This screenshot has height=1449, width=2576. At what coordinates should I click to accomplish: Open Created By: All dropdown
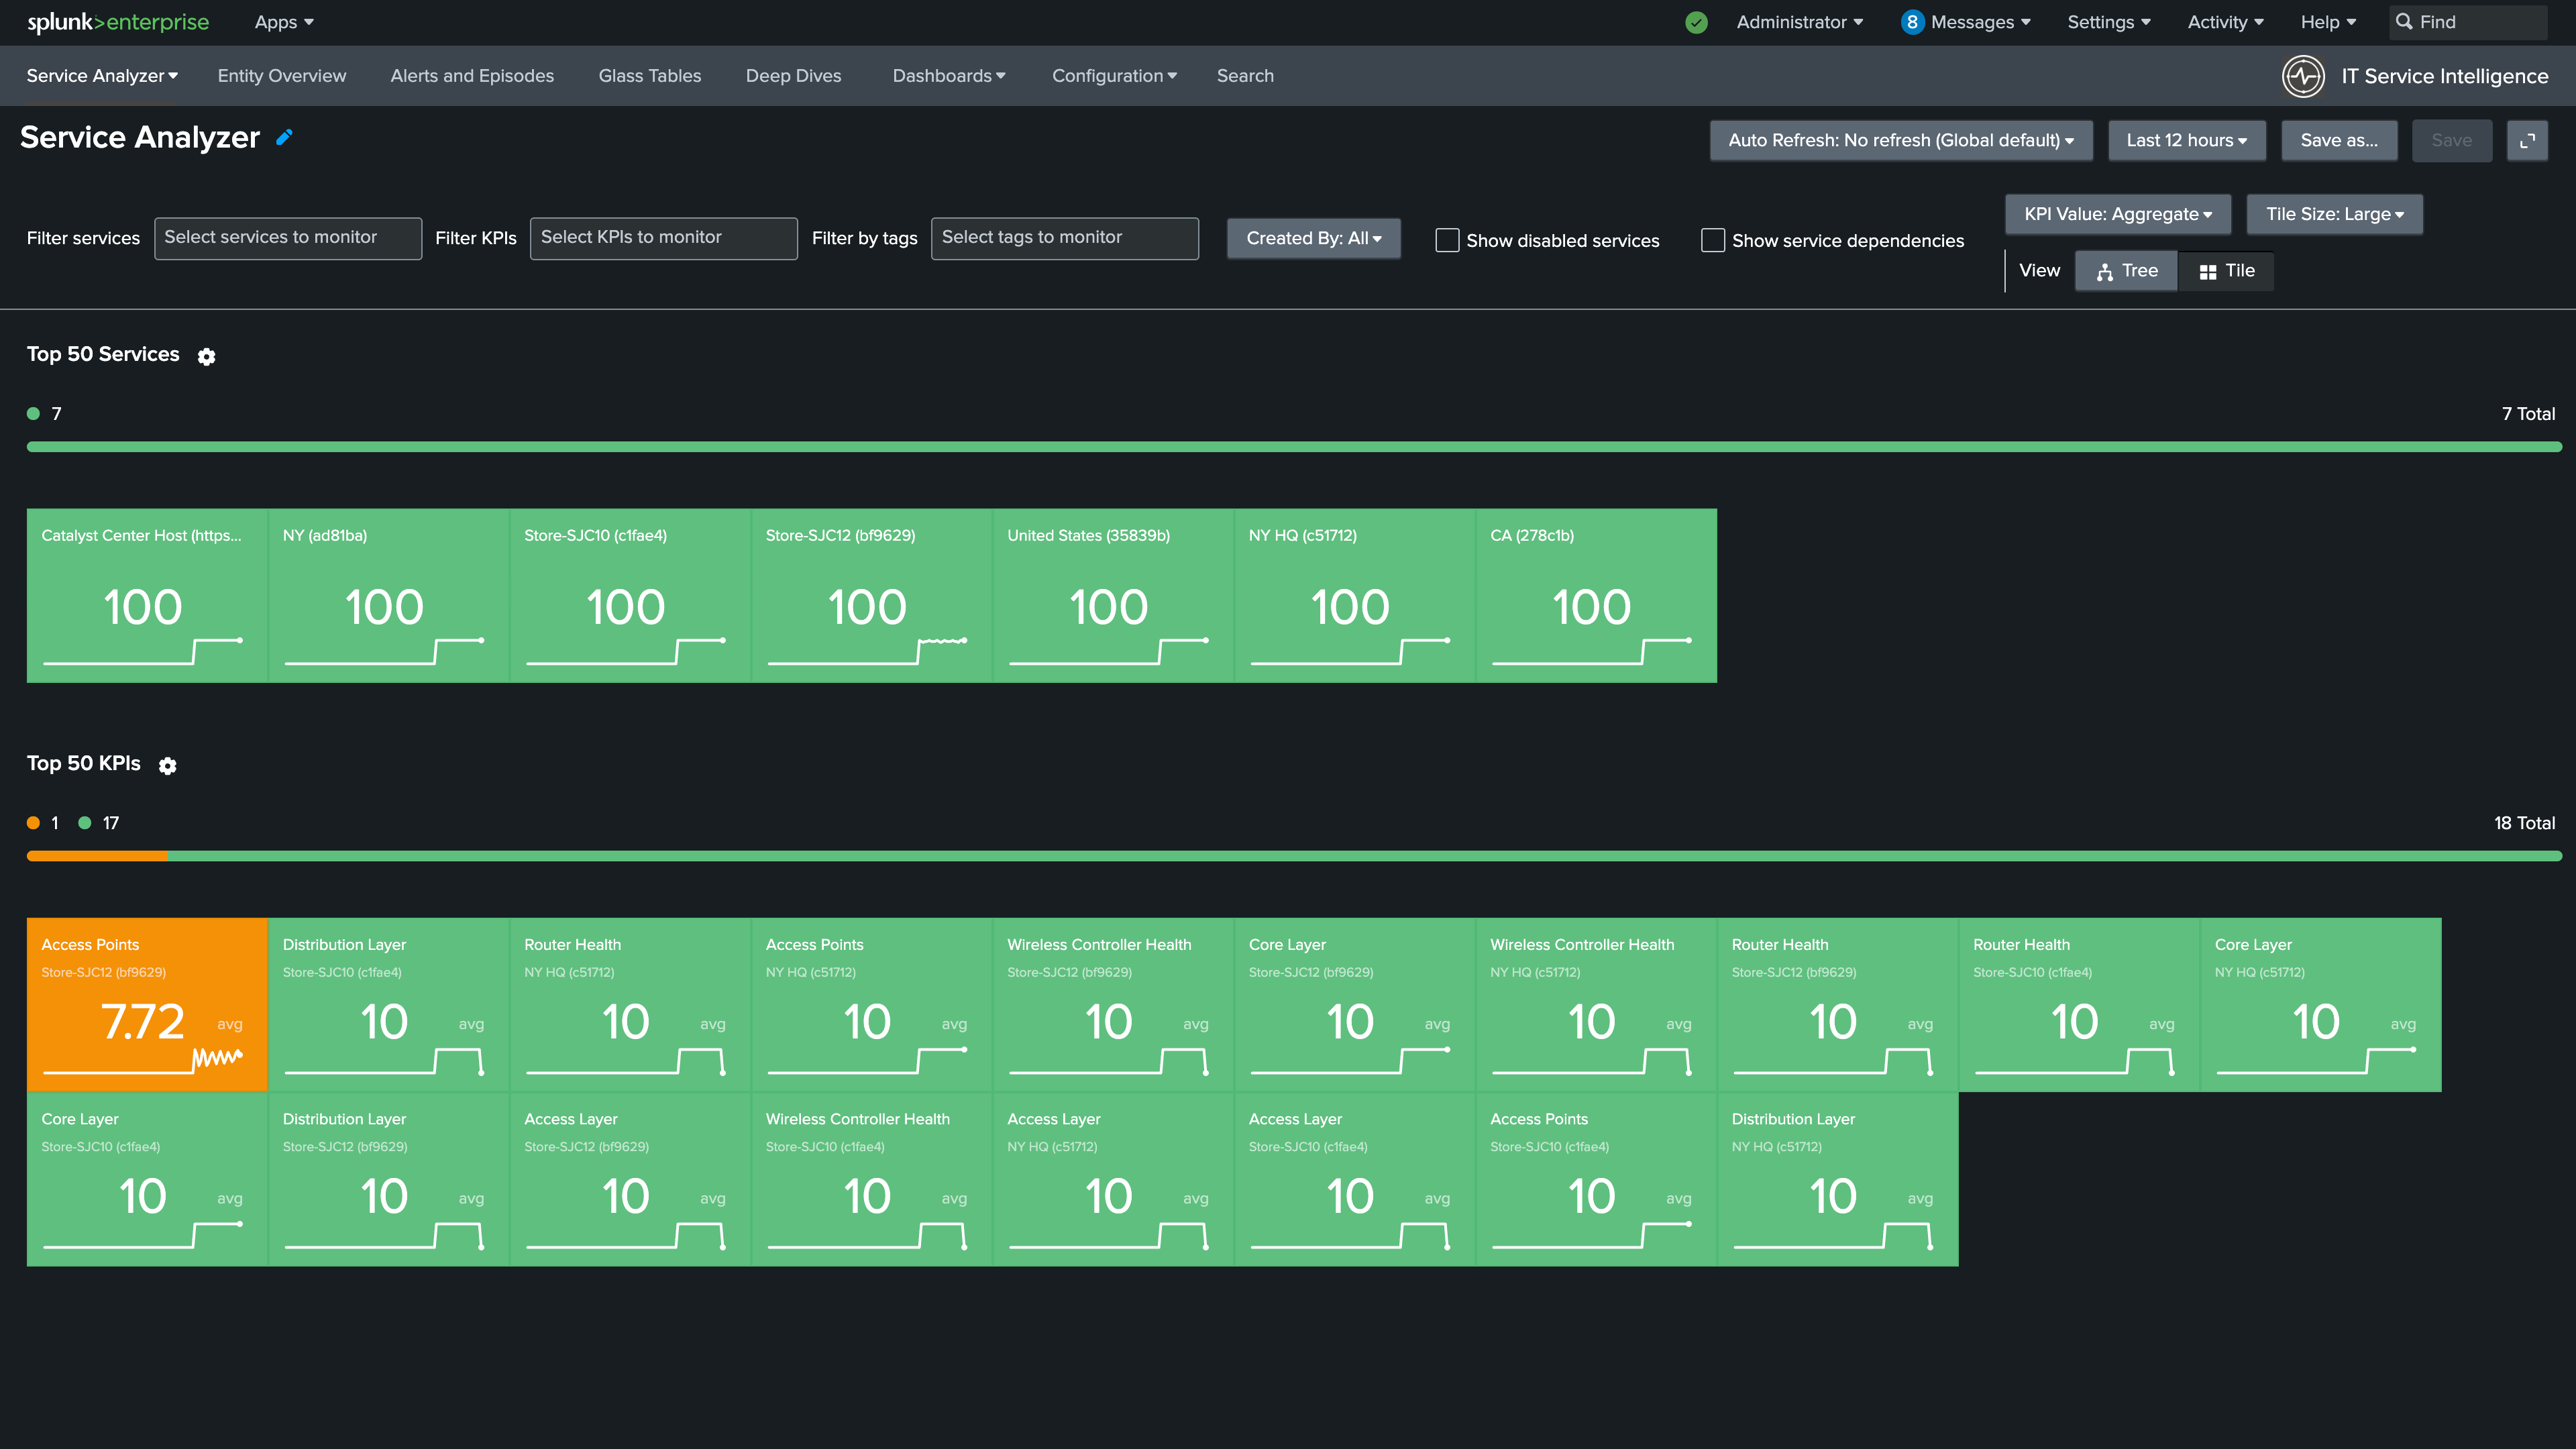coord(1313,238)
